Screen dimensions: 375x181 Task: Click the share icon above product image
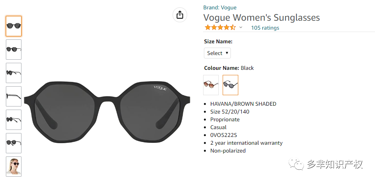[x=180, y=15]
